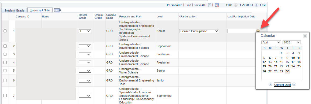Open Roster Grade dropdown in row 6
Image resolution: width=311 pixels, height=104 pixels.
pos(85,81)
